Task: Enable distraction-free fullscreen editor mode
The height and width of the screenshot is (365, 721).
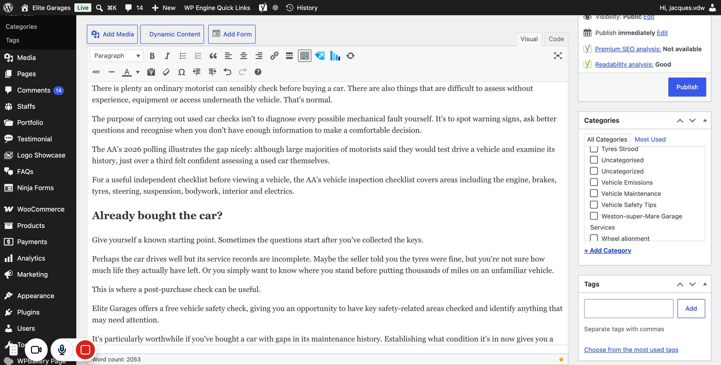Action: pos(558,56)
